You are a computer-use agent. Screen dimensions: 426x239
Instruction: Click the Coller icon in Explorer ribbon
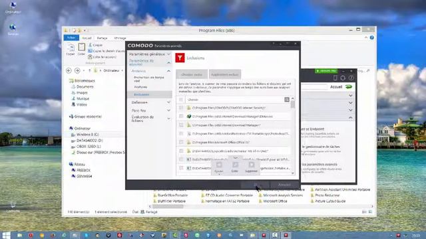(81, 47)
